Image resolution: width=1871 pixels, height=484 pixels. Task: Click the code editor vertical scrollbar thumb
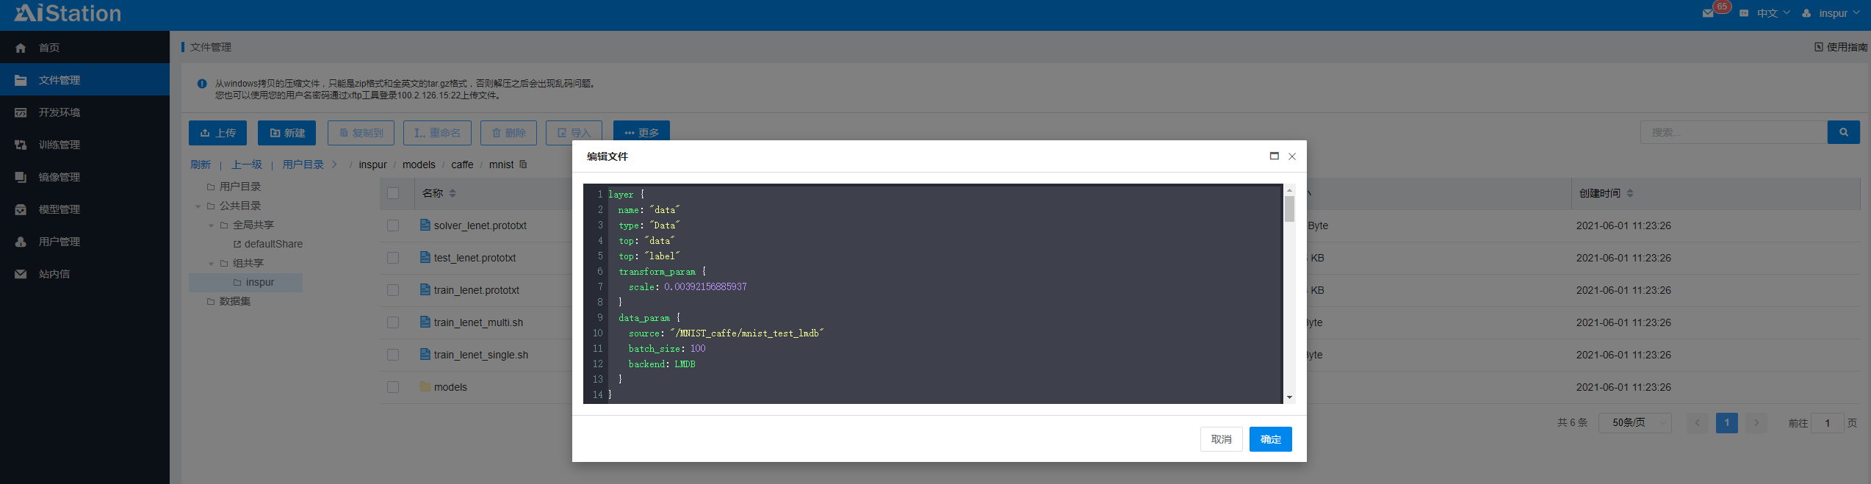(x=1289, y=209)
